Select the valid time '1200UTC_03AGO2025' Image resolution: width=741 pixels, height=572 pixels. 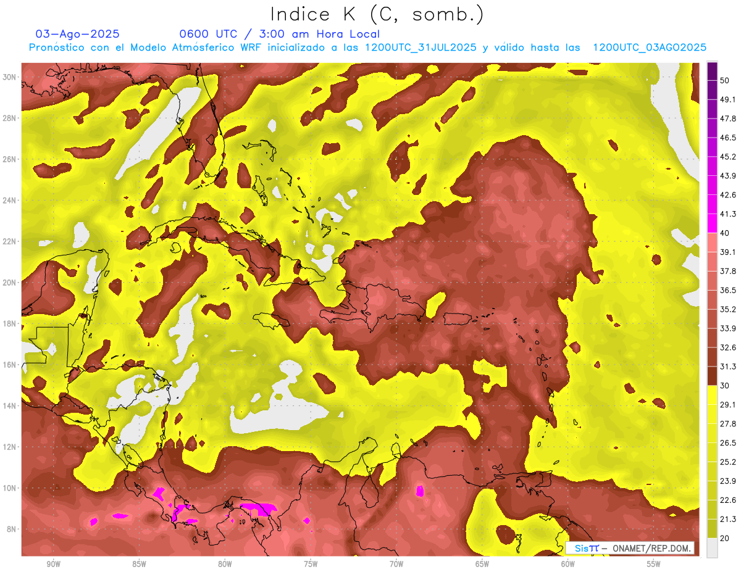650,48
